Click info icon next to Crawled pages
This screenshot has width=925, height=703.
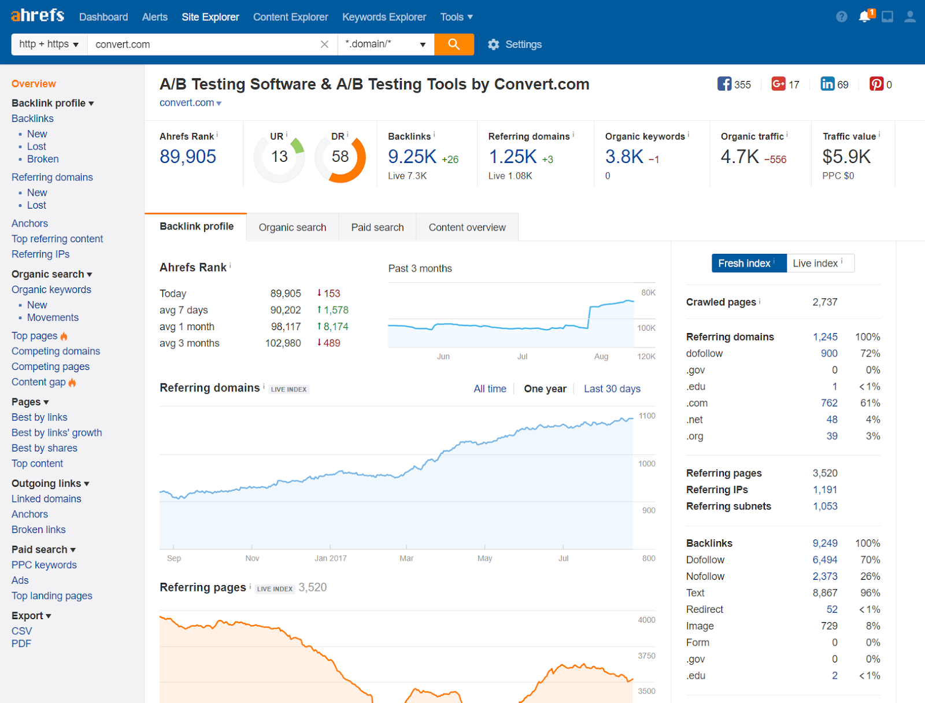760,301
